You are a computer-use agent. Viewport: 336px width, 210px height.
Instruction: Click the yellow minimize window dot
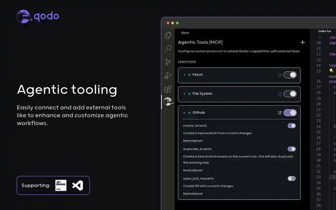pos(172,23)
